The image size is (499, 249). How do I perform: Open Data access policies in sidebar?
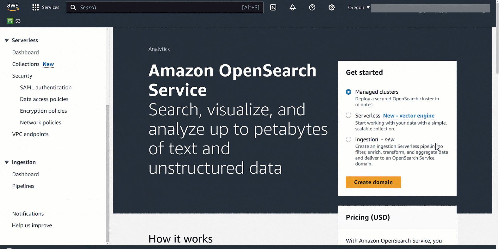(44, 99)
